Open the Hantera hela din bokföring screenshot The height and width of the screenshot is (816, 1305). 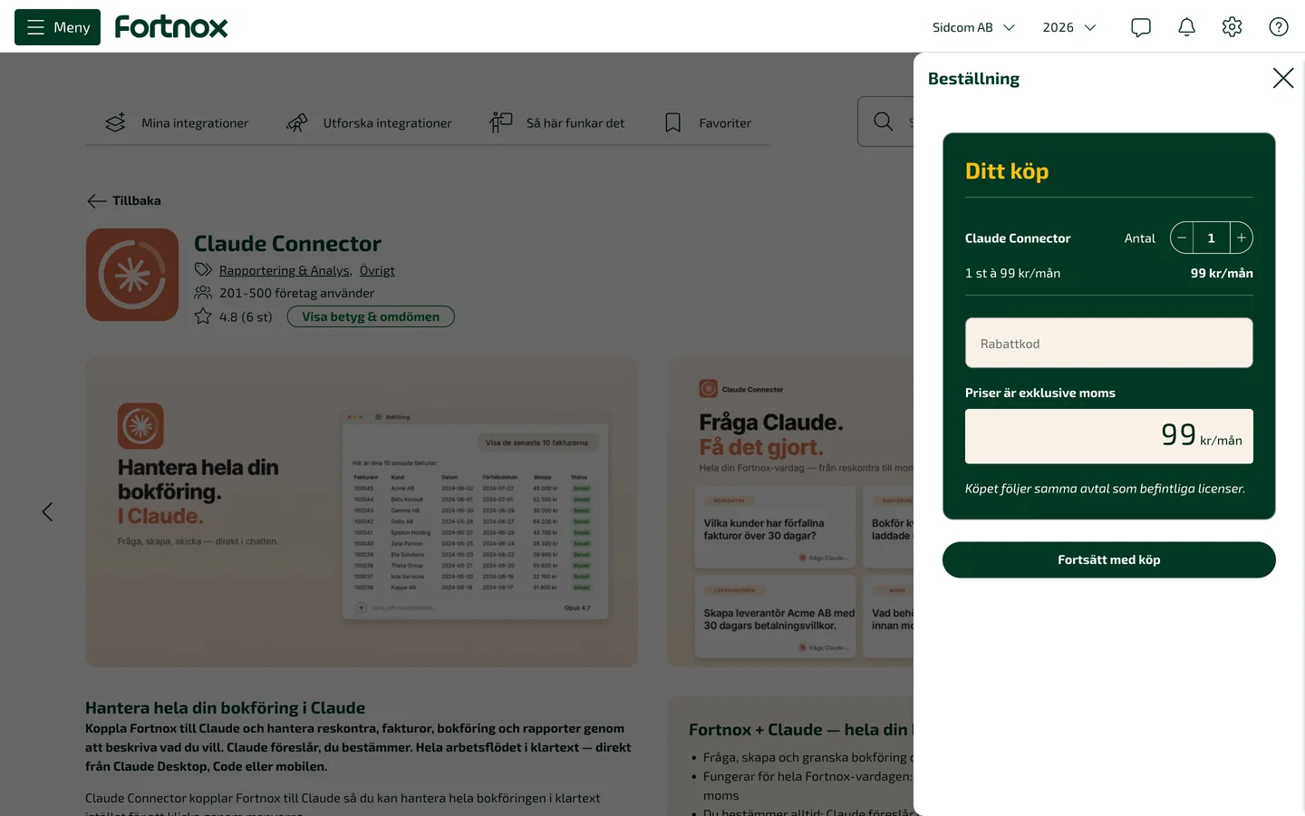(x=362, y=512)
